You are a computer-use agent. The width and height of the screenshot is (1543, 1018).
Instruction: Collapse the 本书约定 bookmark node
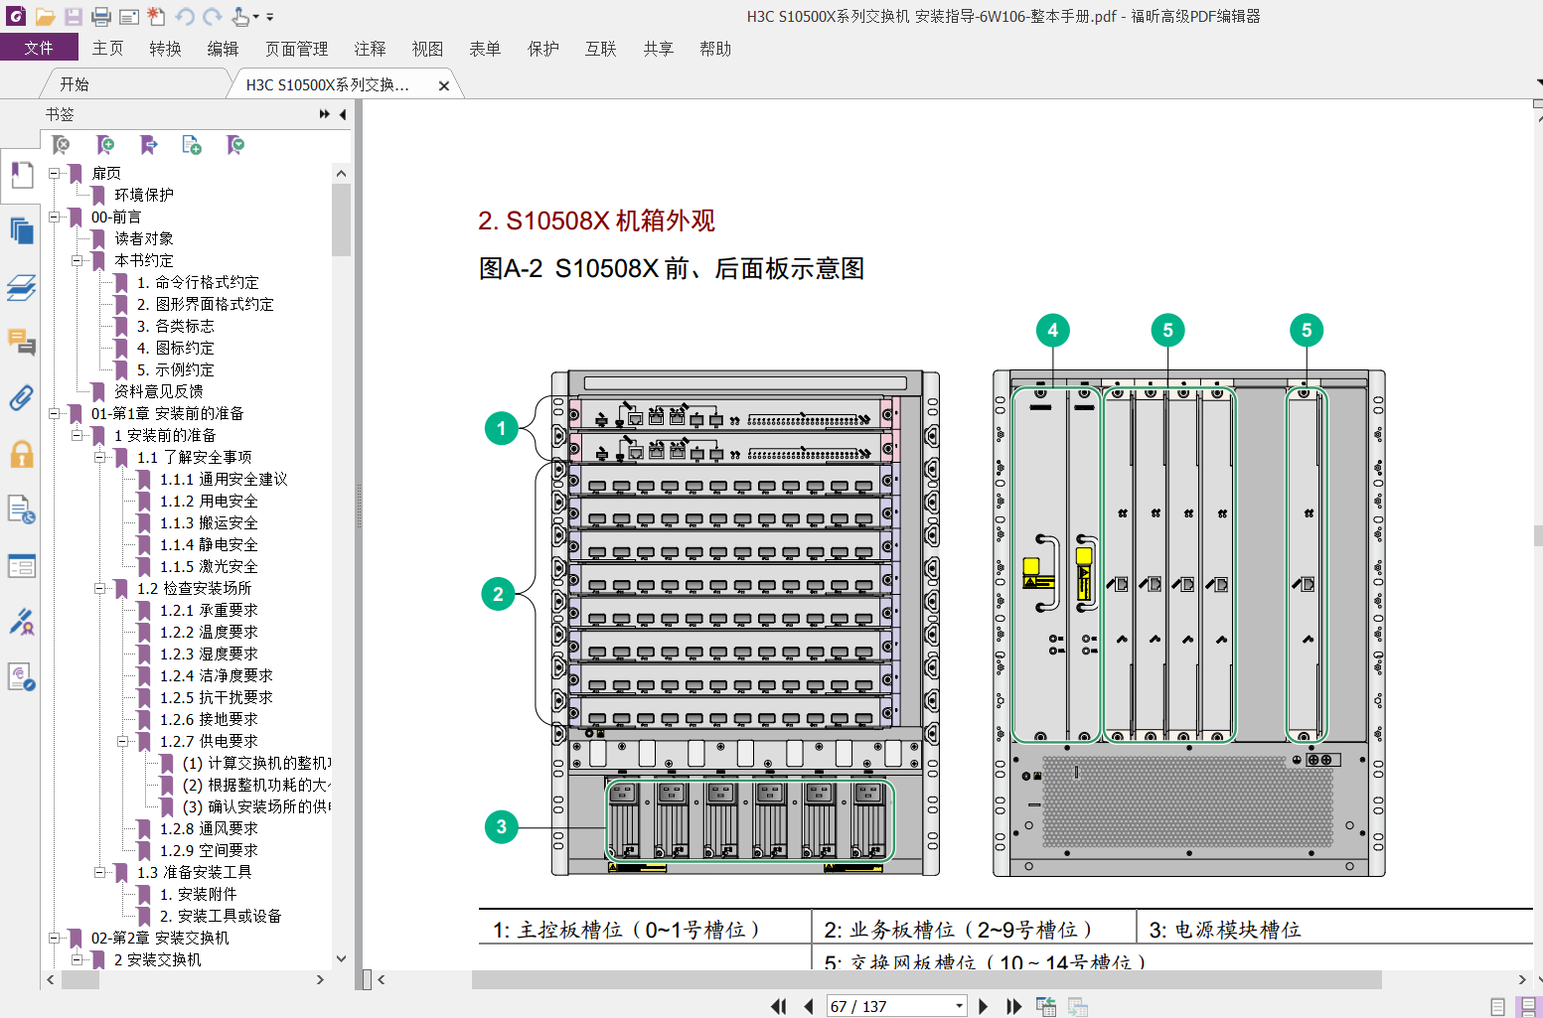(77, 260)
